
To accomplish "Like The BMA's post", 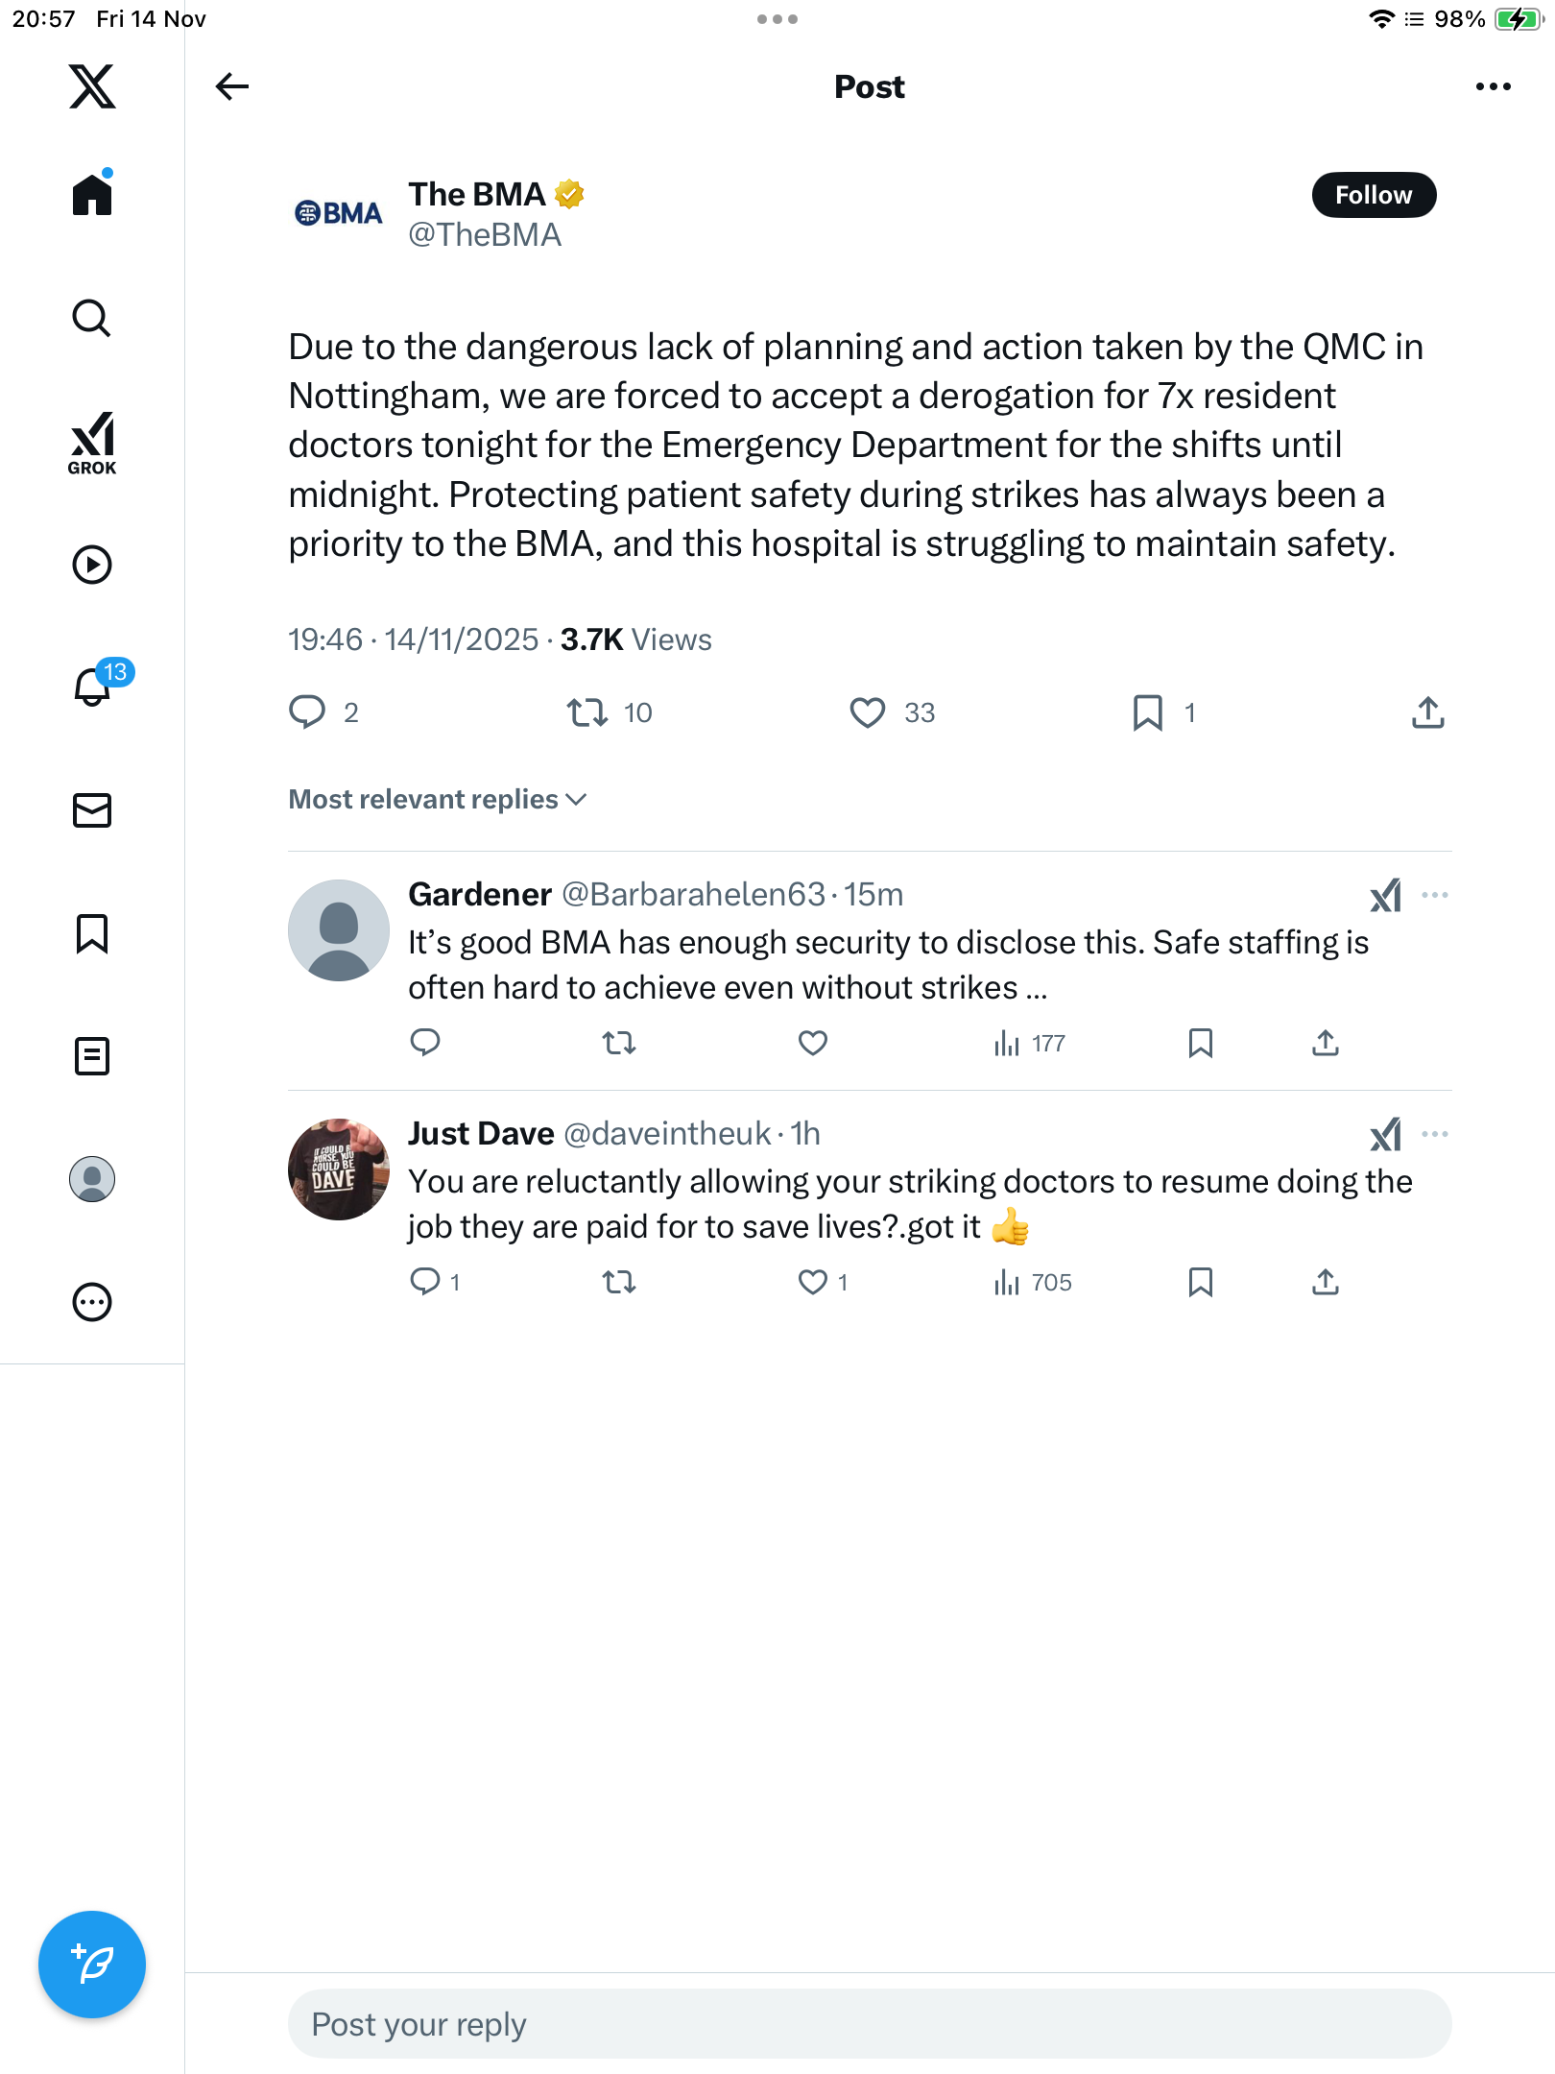I will click(x=868, y=712).
